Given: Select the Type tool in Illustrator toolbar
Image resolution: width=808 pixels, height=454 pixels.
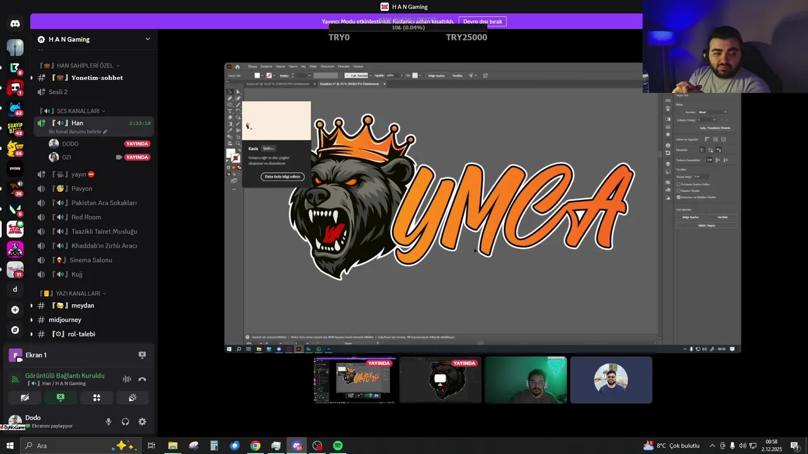Looking at the screenshot, I should click(230, 111).
